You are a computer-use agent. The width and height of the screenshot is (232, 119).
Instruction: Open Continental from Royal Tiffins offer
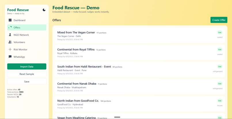click(x=140, y=53)
